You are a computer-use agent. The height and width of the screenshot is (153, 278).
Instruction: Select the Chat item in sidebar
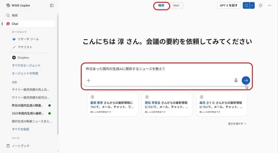pyautogui.click(x=15, y=24)
